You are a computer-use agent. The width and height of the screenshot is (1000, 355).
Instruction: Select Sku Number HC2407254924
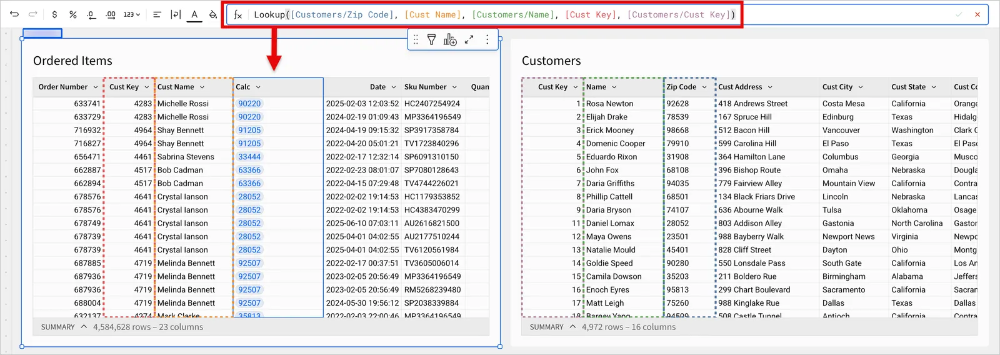click(x=432, y=104)
